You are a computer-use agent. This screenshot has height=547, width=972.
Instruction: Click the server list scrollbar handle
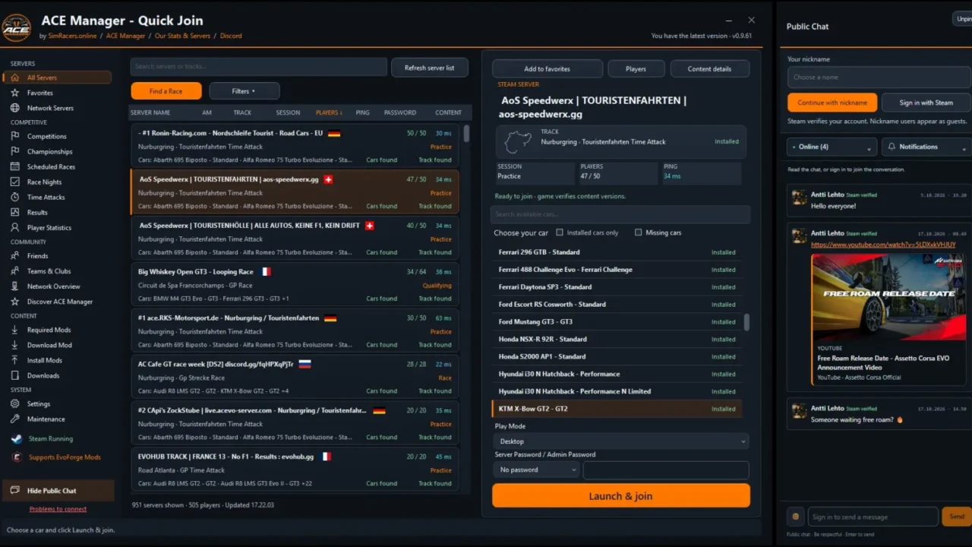(466, 134)
